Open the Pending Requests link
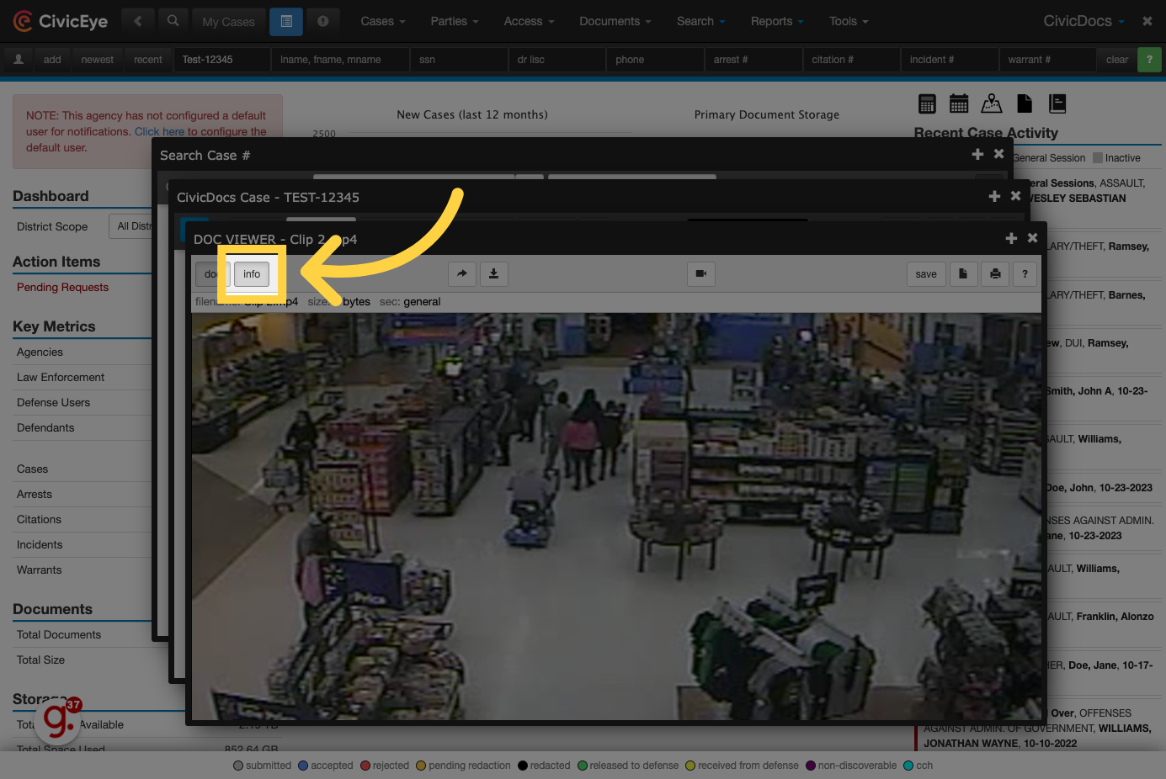1166x779 pixels. click(62, 288)
